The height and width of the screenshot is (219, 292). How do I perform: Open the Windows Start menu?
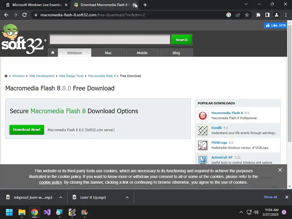coord(9,212)
